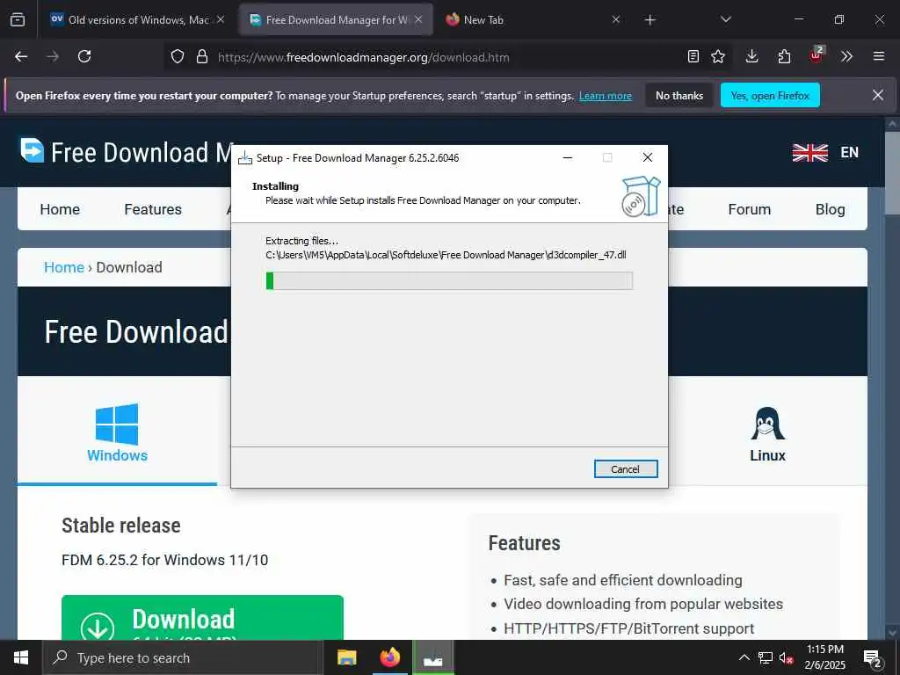The width and height of the screenshot is (900, 675).
Task: Close the Old versions of Windows tab
Action: (x=221, y=19)
